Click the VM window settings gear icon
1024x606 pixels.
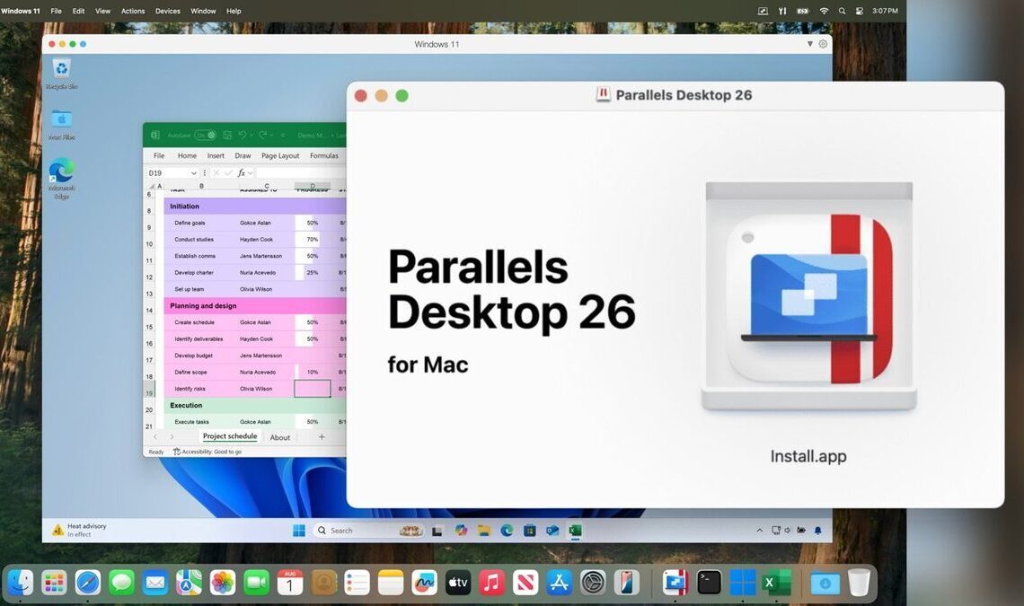pos(823,44)
